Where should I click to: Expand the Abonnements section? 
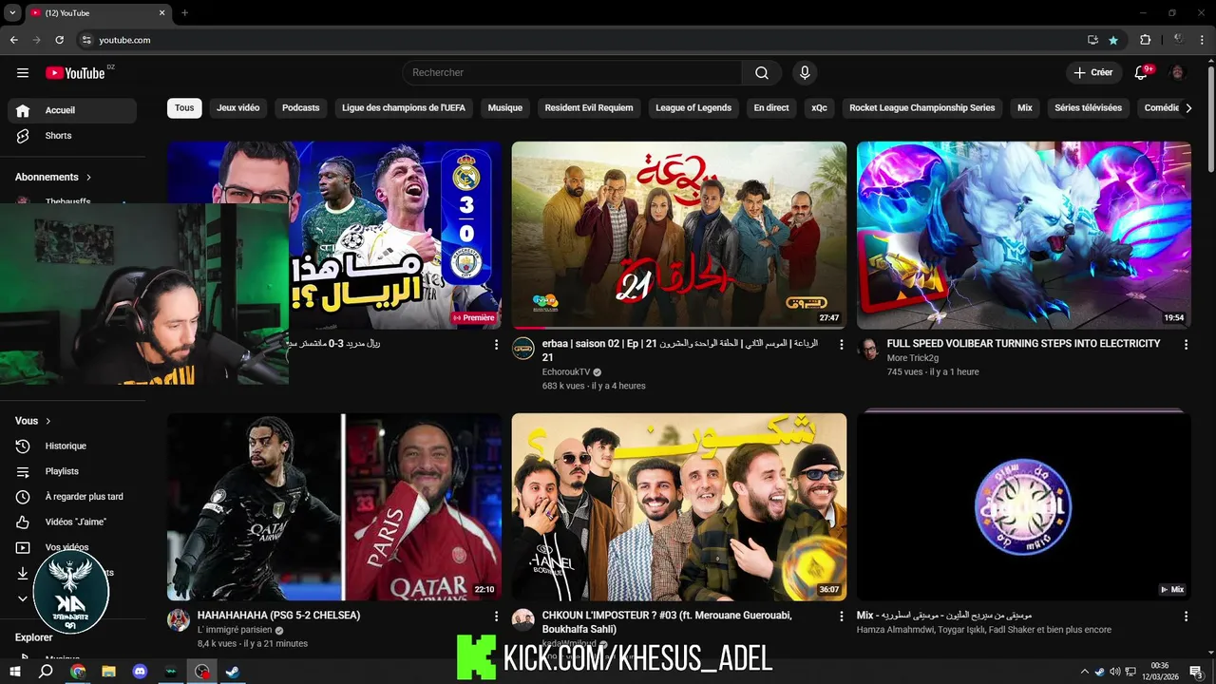53,177
